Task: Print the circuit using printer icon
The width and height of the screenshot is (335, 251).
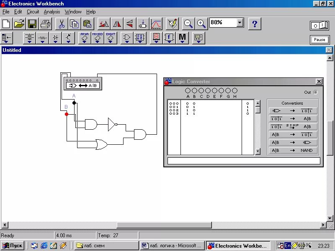Action: click(45, 23)
